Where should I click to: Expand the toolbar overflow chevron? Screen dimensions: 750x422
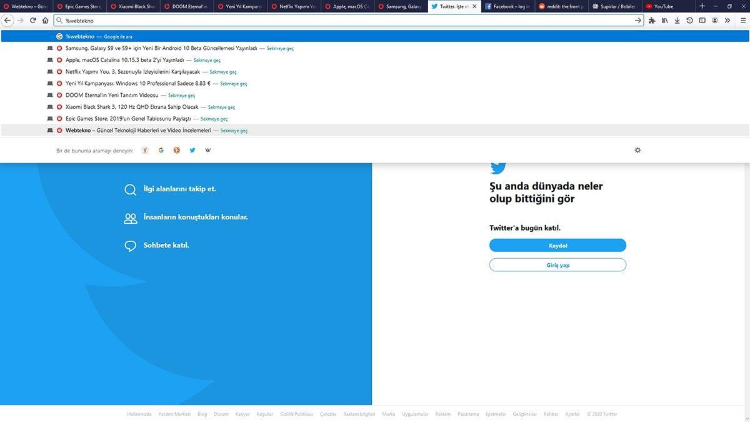(x=727, y=20)
